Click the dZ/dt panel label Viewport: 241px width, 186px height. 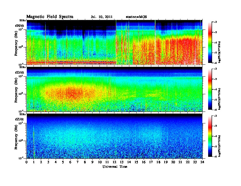19,119
